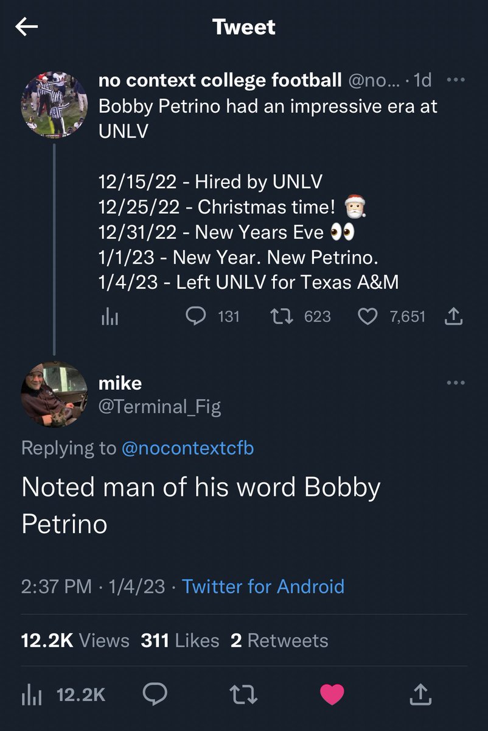Open the @nocontextcfb mention link
The height and width of the screenshot is (731, 488).
click(x=188, y=448)
